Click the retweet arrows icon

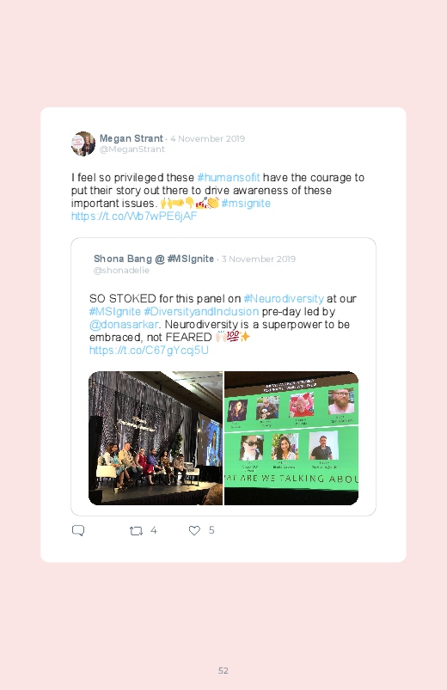[x=136, y=531]
